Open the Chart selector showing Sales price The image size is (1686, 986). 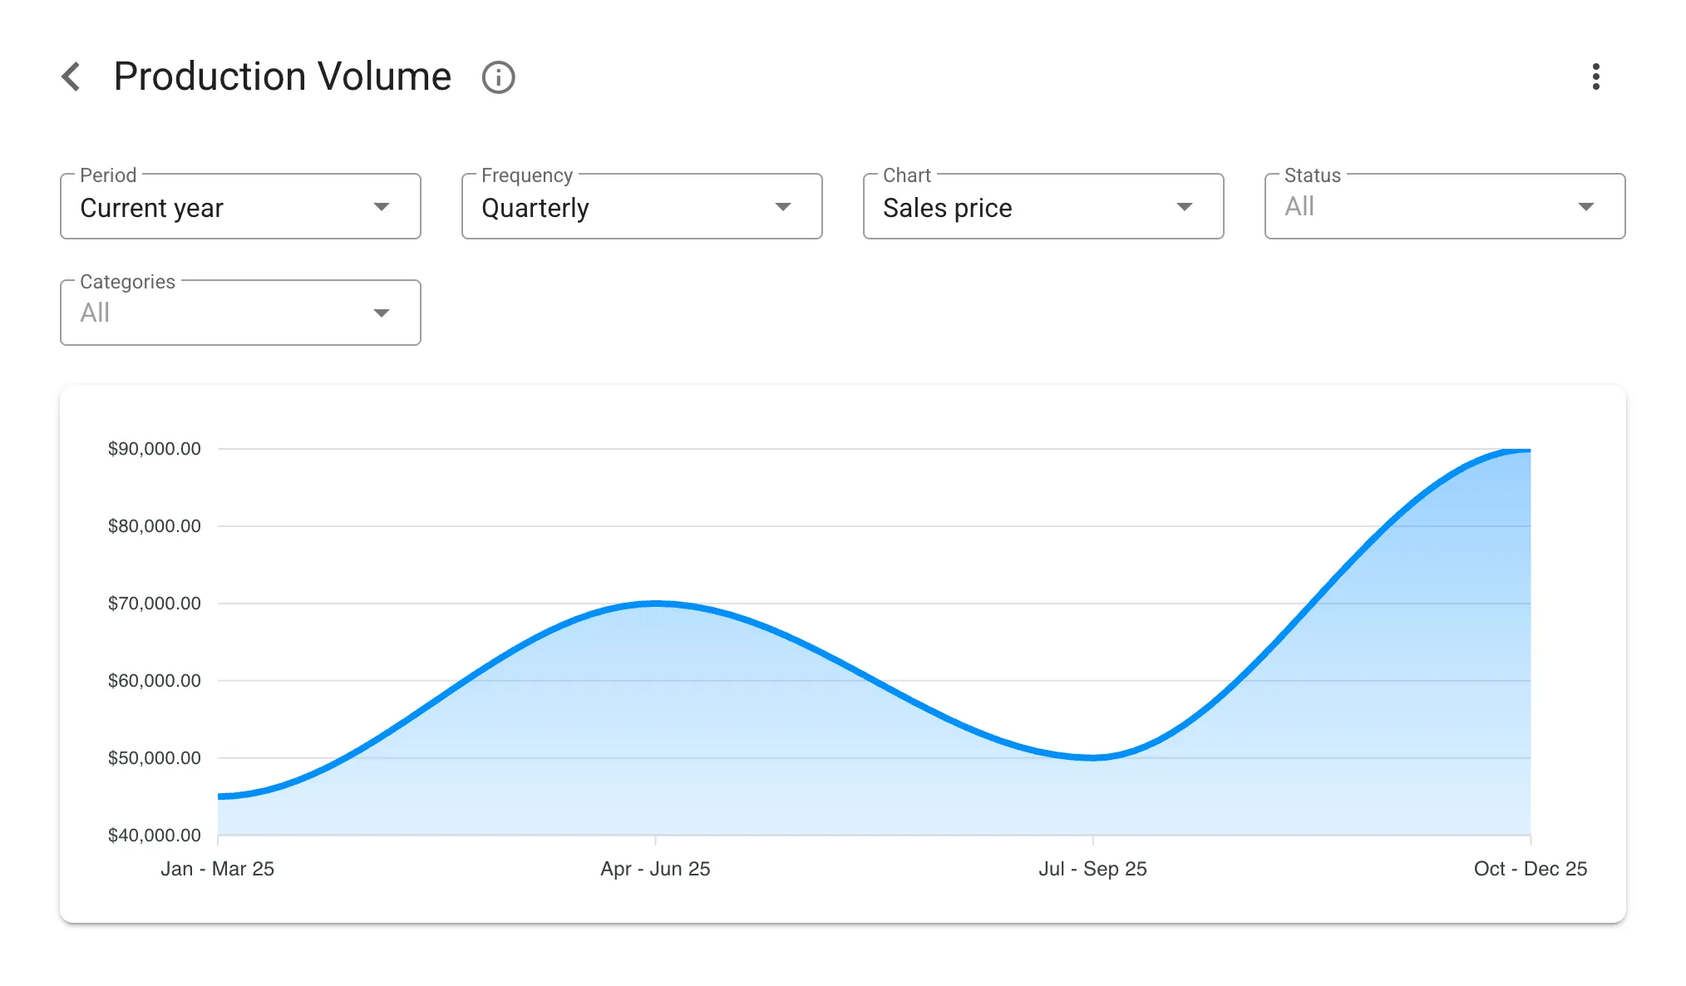1042,206
